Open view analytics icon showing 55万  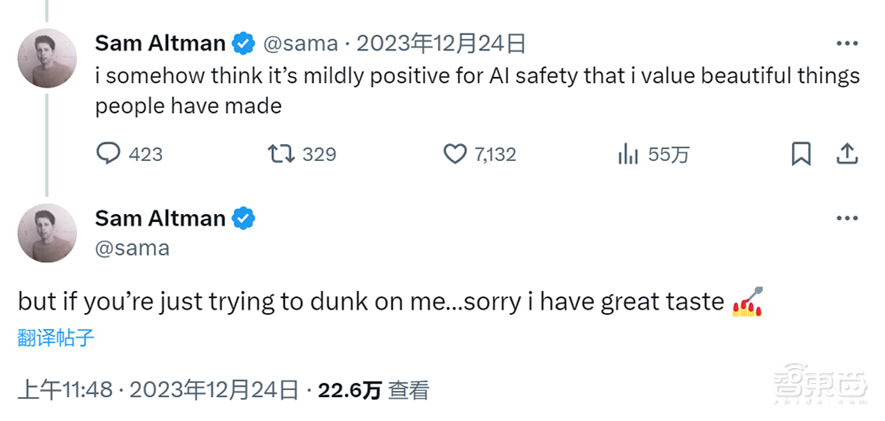pos(628,154)
